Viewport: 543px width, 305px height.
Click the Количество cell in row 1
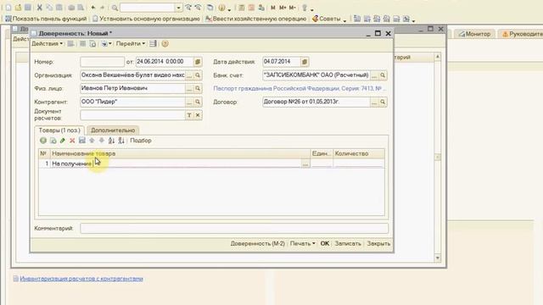click(x=359, y=164)
